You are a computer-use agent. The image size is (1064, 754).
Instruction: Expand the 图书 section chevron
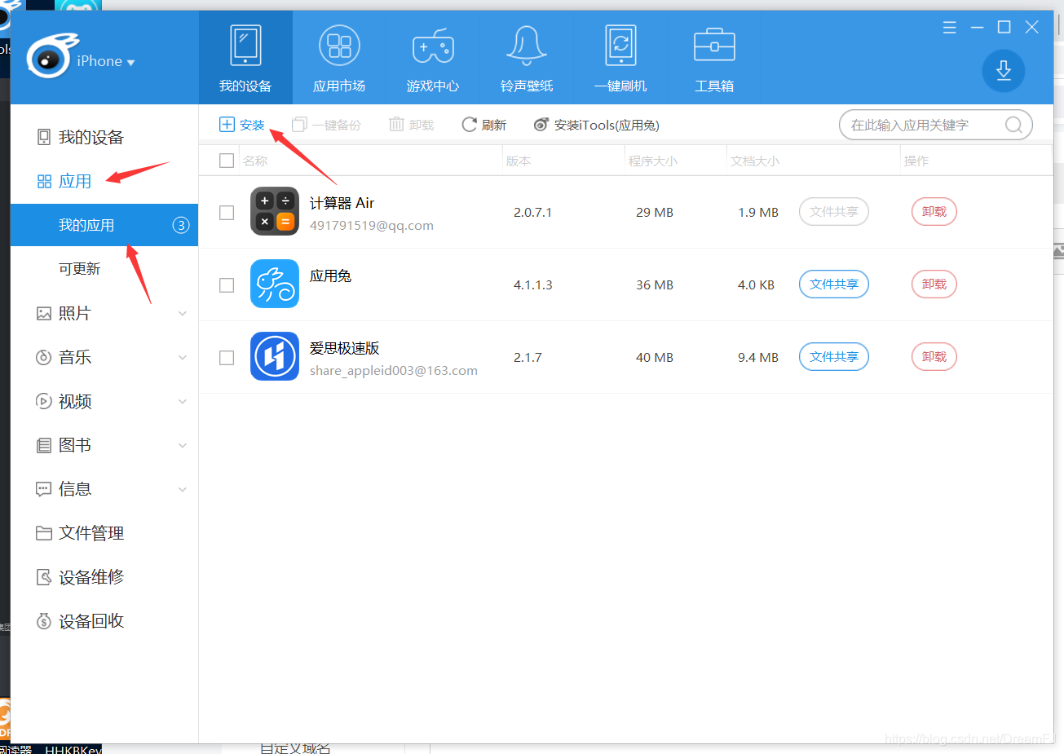[183, 446]
